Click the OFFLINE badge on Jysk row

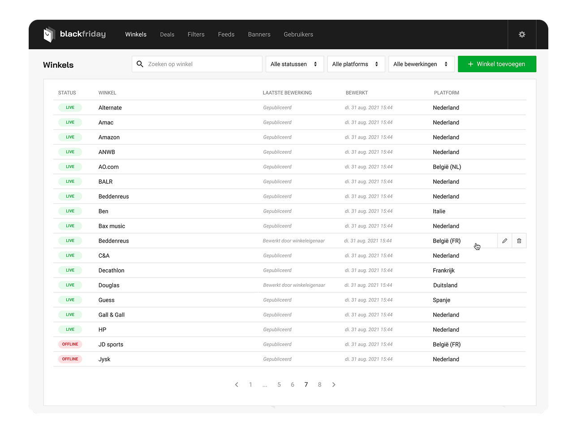pyautogui.click(x=70, y=359)
